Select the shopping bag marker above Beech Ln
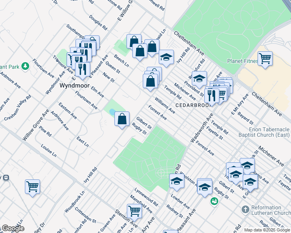Screen dimensions: 291x233 click(140, 51)
